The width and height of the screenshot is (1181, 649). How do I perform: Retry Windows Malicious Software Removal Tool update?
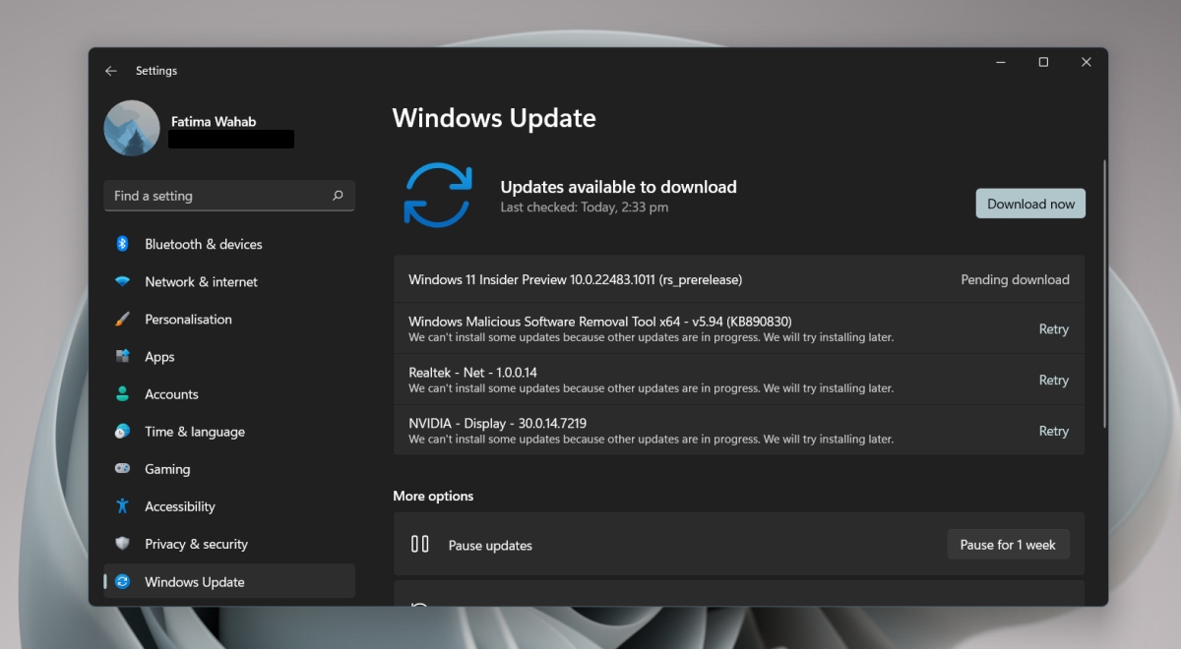(1053, 329)
